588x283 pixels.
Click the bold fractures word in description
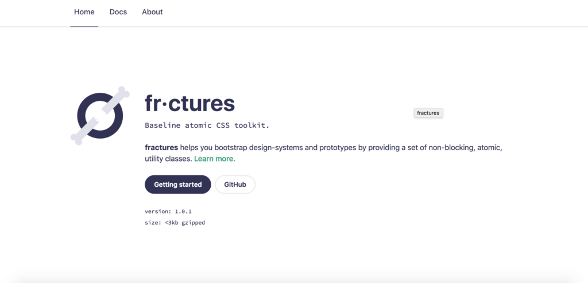(161, 147)
